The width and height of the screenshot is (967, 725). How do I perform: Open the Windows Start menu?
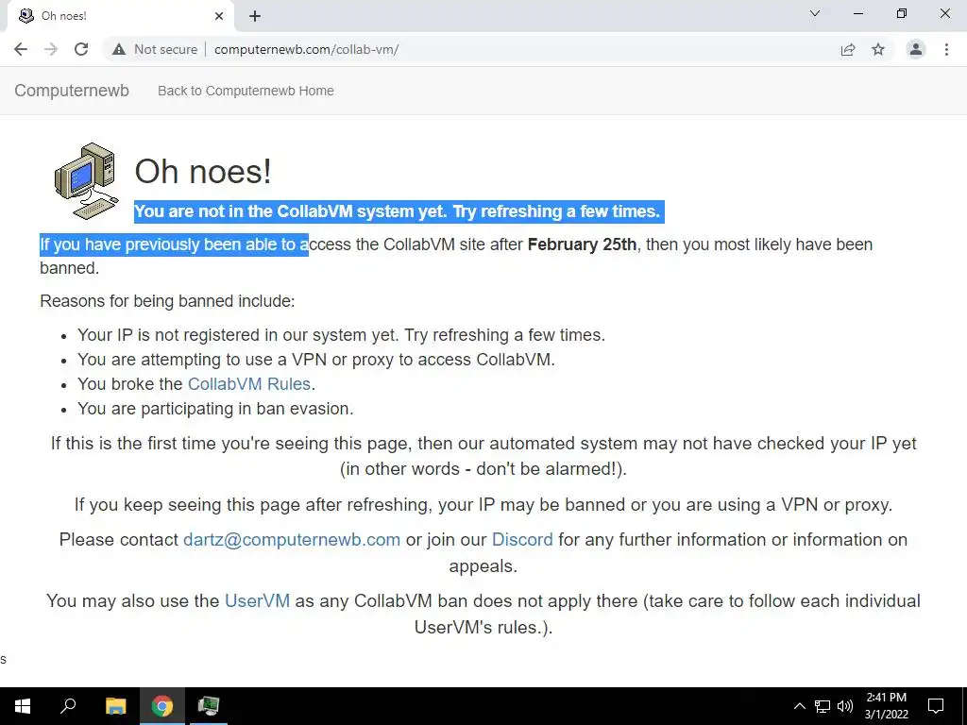tap(23, 706)
